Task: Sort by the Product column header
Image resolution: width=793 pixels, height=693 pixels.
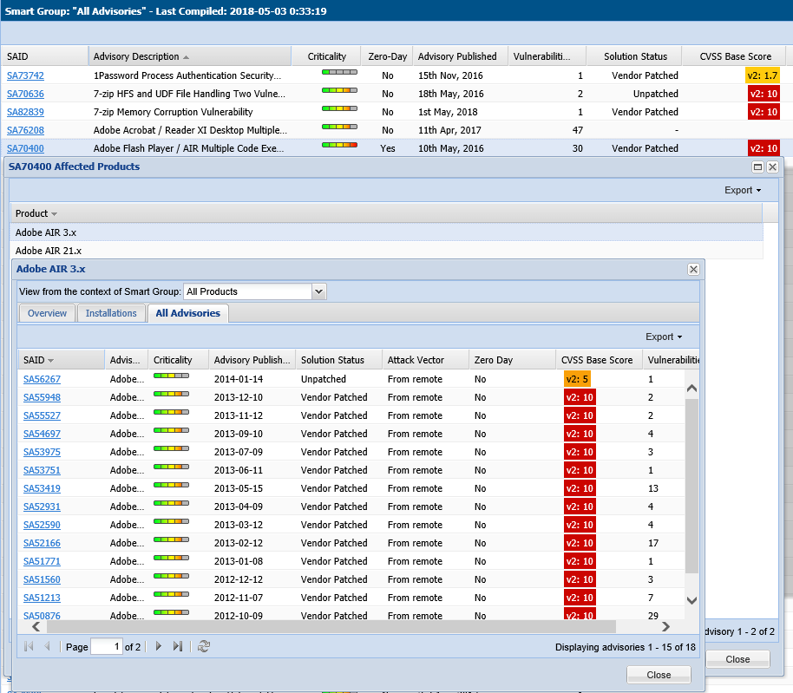Action: click(x=32, y=213)
